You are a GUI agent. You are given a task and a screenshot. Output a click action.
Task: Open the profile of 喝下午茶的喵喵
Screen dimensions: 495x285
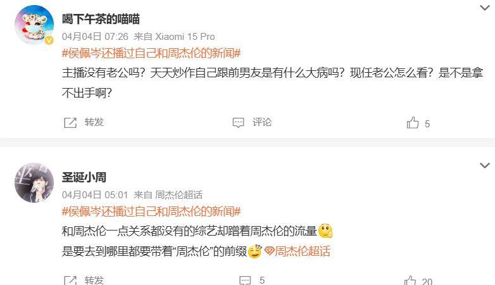coord(101,19)
